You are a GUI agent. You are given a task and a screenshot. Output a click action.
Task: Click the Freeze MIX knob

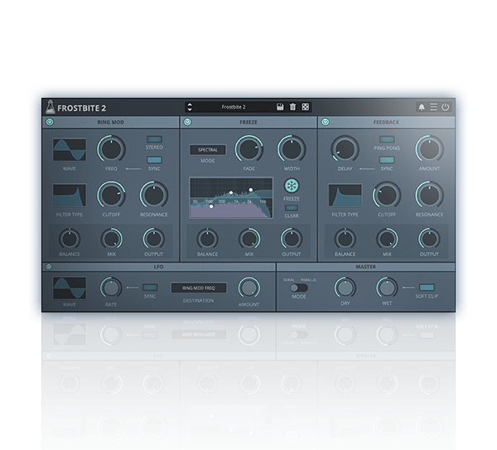[x=249, y=239]
